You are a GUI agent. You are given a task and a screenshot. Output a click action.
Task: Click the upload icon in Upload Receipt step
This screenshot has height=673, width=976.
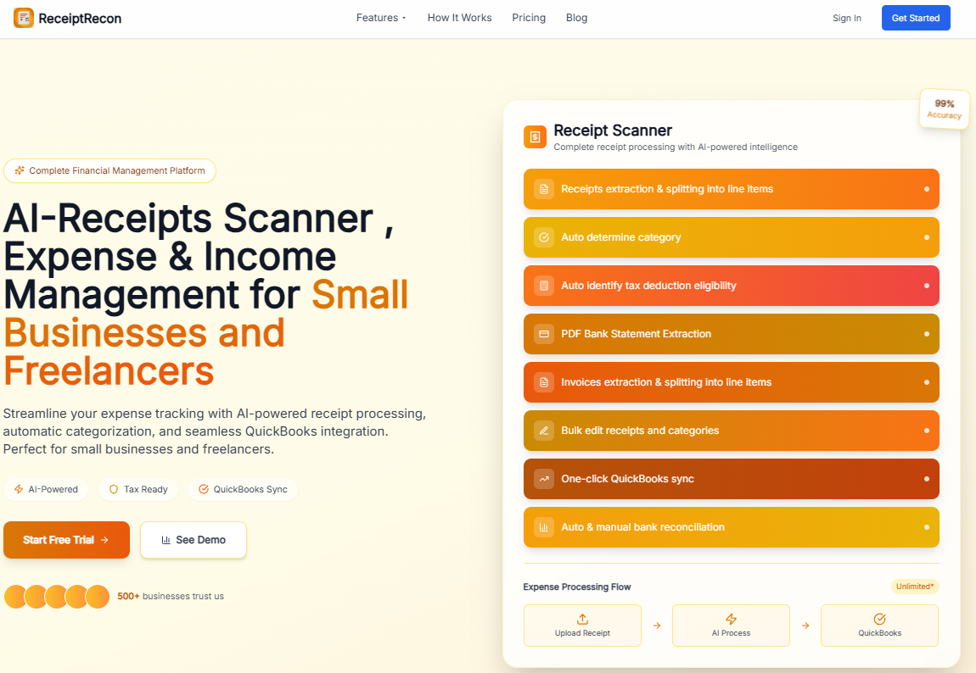[x=582, y=619]
